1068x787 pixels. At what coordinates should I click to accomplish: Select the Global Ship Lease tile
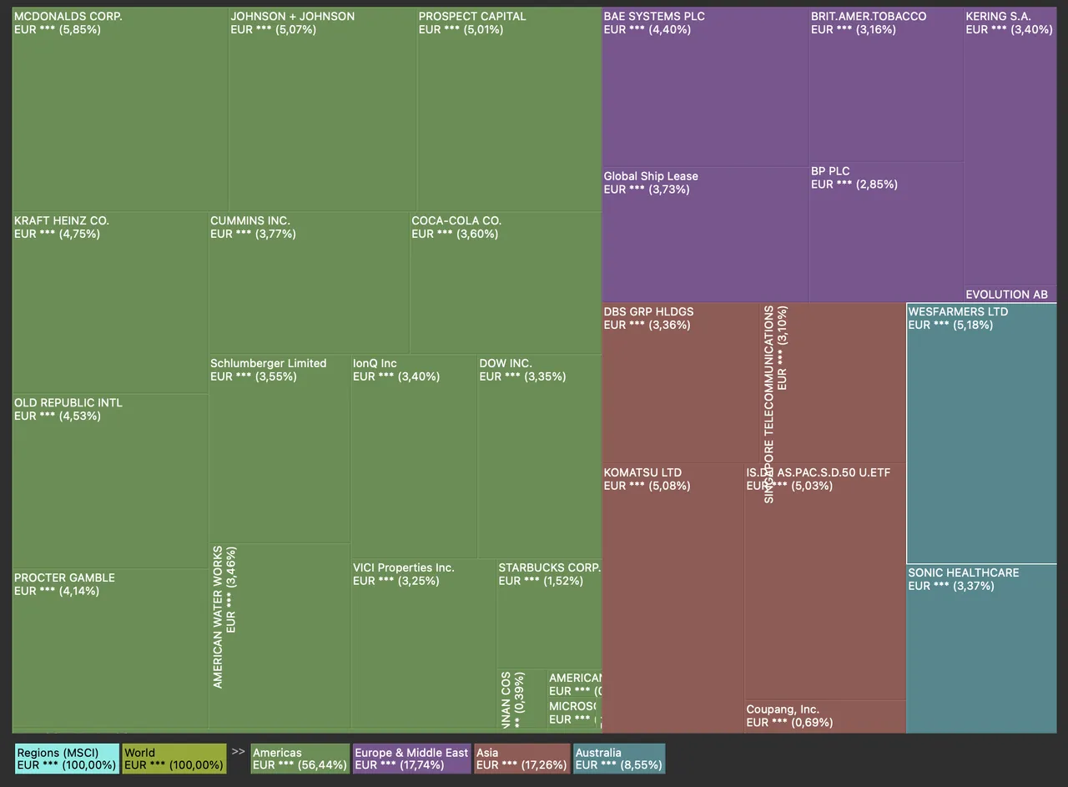pos(705,235)
